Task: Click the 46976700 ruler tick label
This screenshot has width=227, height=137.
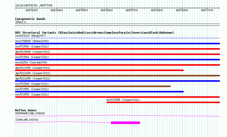Action: (132, 10)
